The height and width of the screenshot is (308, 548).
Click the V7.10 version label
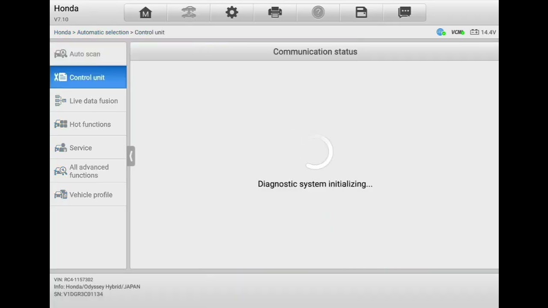coord(61,19)
